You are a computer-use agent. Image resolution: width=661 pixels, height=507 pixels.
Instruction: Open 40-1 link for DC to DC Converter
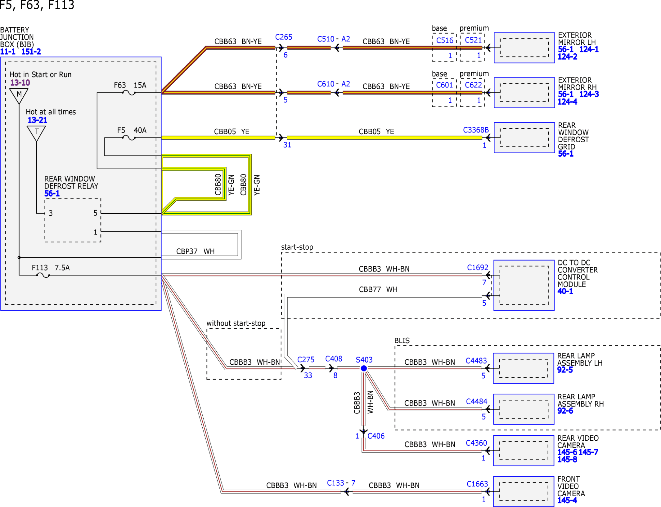point(565,291)
